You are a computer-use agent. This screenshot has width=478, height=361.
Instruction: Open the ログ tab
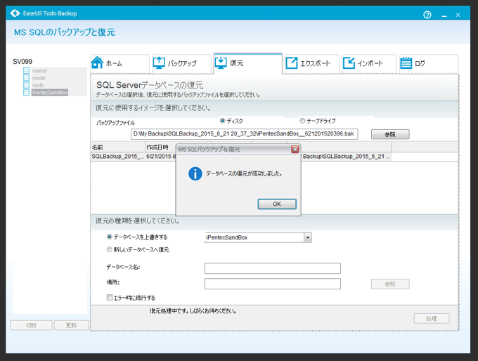pos(429,63)
